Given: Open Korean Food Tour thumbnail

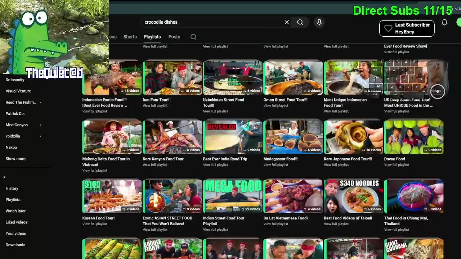Looking at the screenshot, I should click(112, 196).
